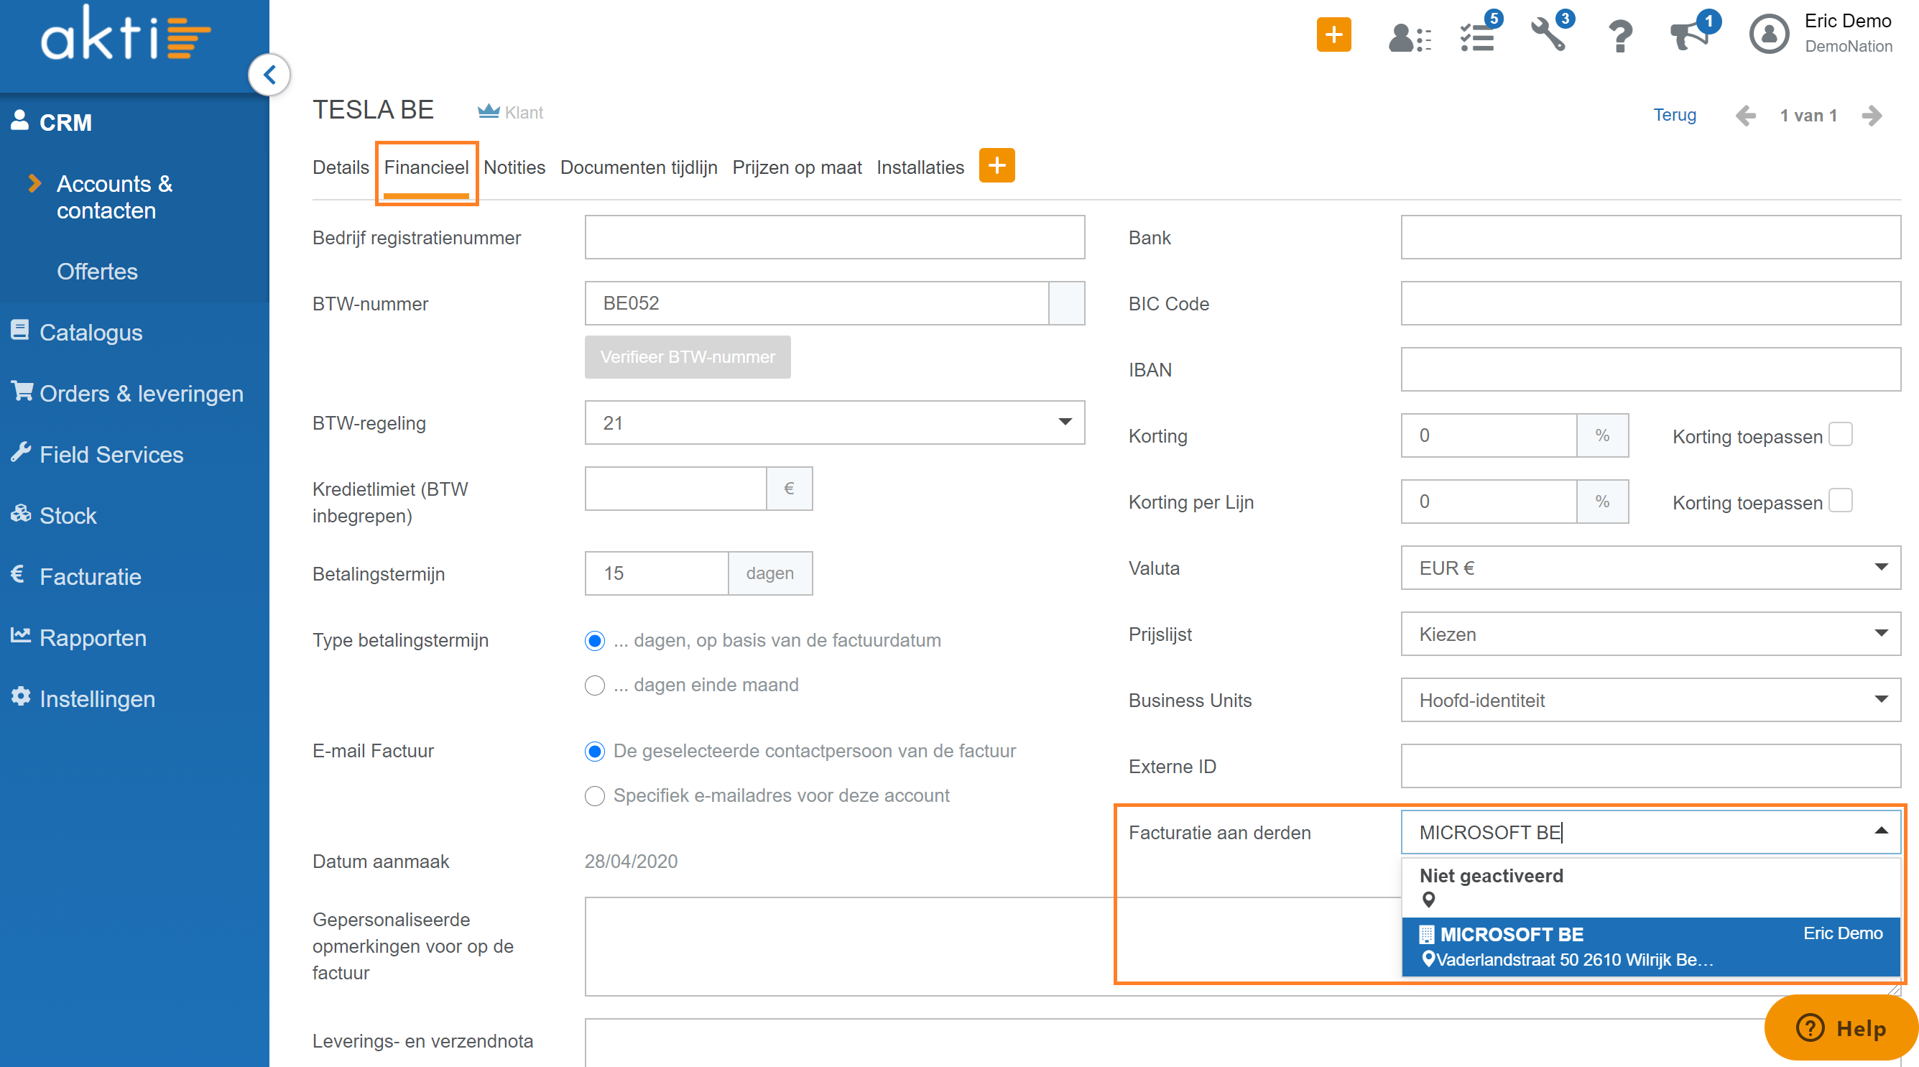Click the IBAN input field
The image size is (1919, 1067).
tap(1650, 369)
